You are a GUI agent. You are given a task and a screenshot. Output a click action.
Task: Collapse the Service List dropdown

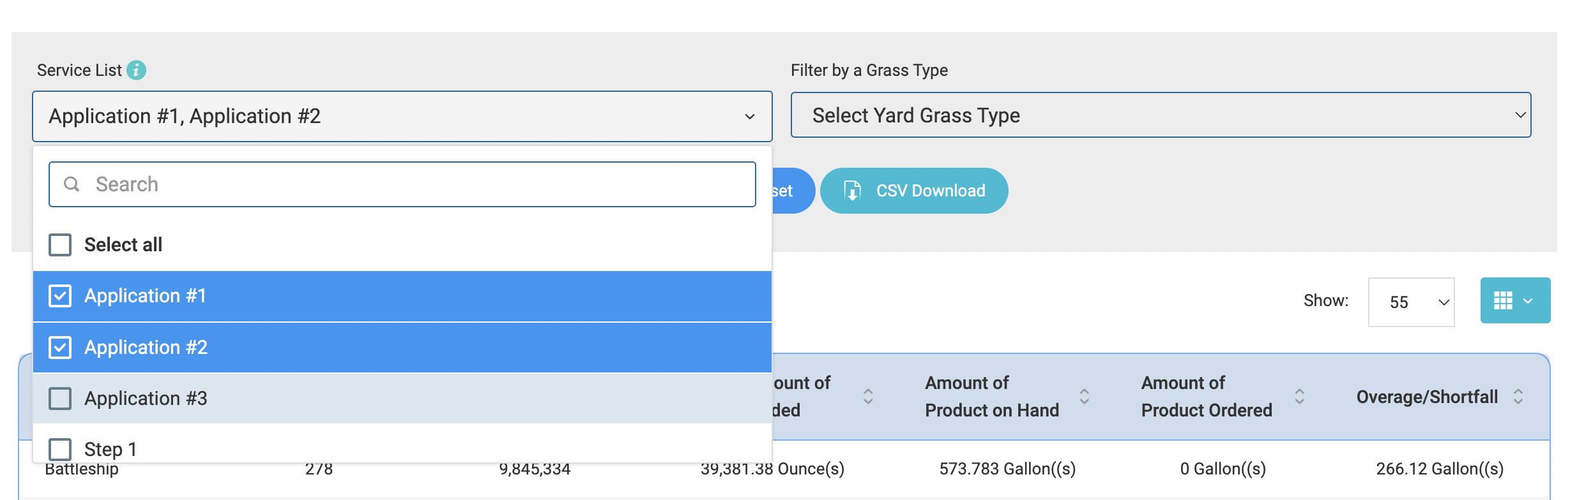(x=749, y=117)
